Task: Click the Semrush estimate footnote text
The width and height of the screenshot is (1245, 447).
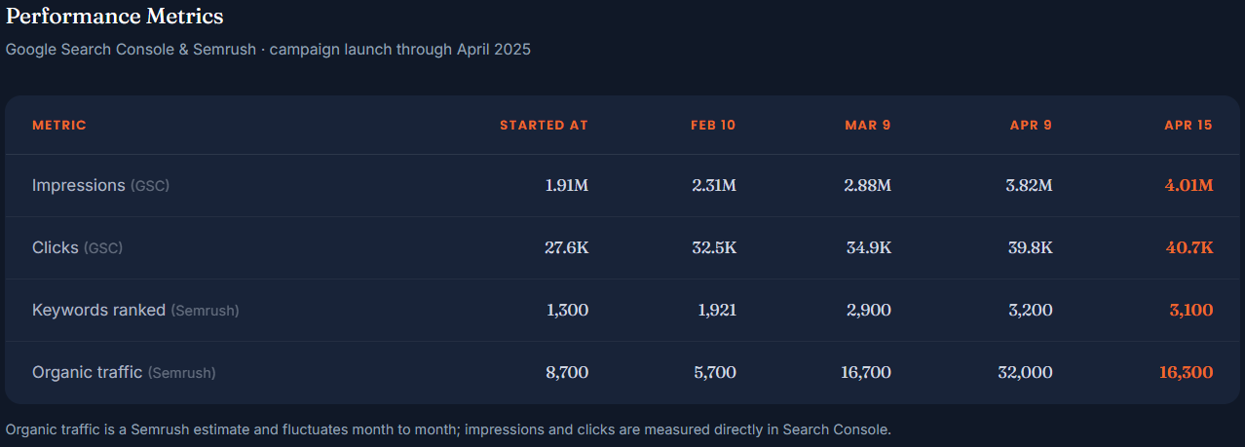Action: pyautogui.click(x=448, y=428)
